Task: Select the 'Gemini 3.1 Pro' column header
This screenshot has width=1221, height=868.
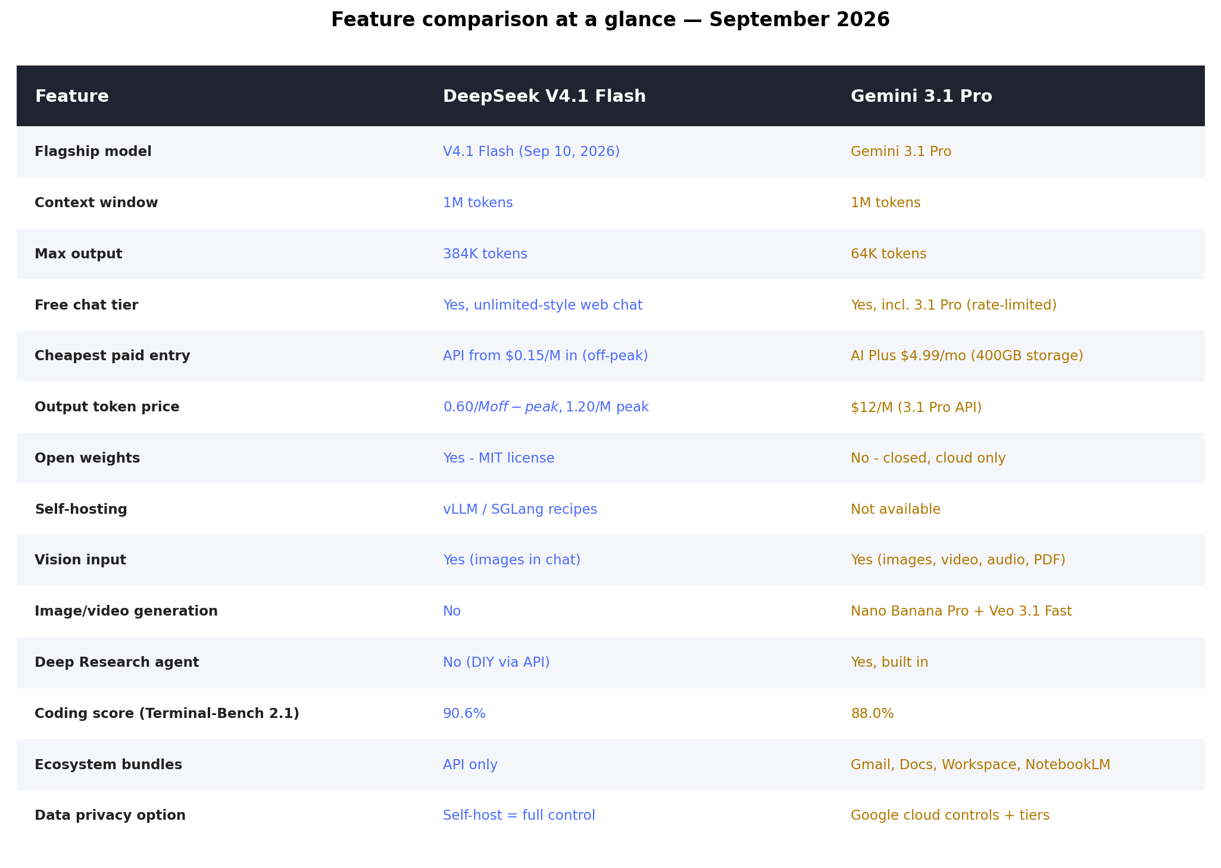Action: click(921, 96)
